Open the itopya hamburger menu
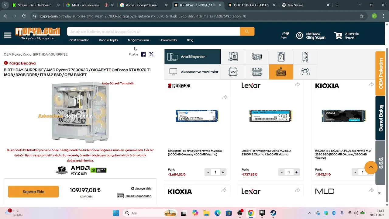Viewport: 389px width, 219px height. pos(8,35)
